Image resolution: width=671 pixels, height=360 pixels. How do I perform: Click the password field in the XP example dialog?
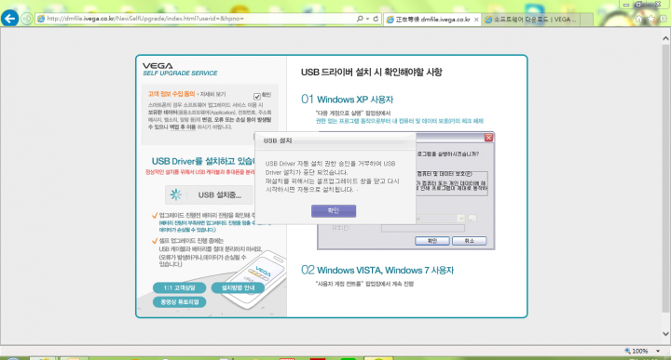pos(423,228)
